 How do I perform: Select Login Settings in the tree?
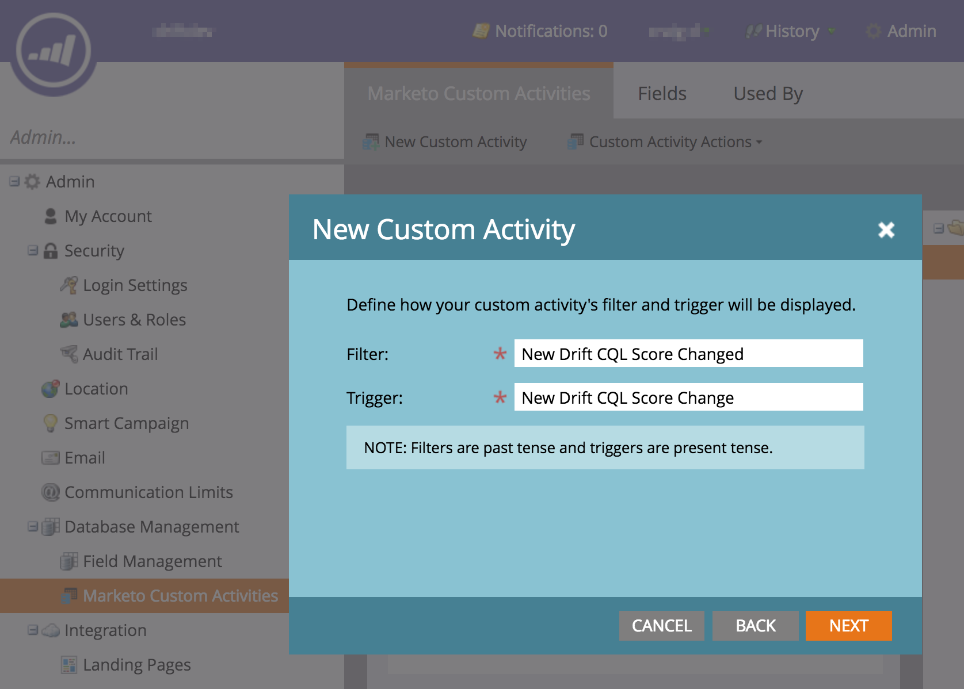pyautogui.click(x=135, y=285)
